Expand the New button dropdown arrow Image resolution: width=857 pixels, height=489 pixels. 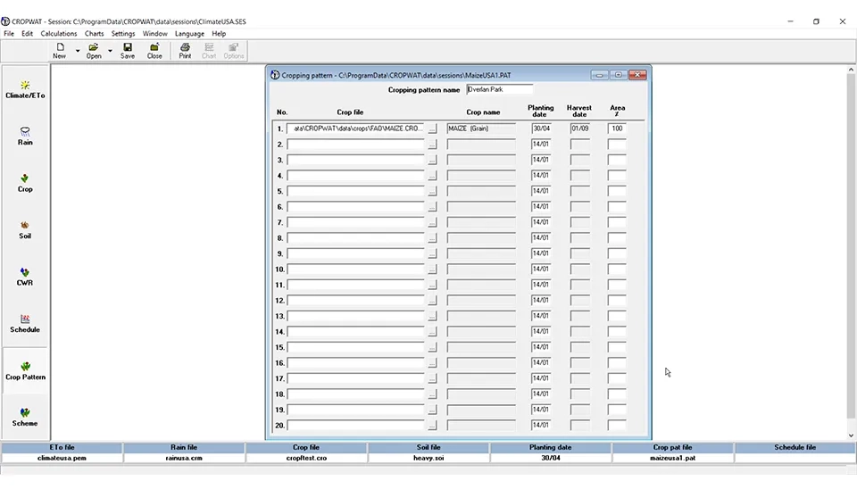point(78,51)
